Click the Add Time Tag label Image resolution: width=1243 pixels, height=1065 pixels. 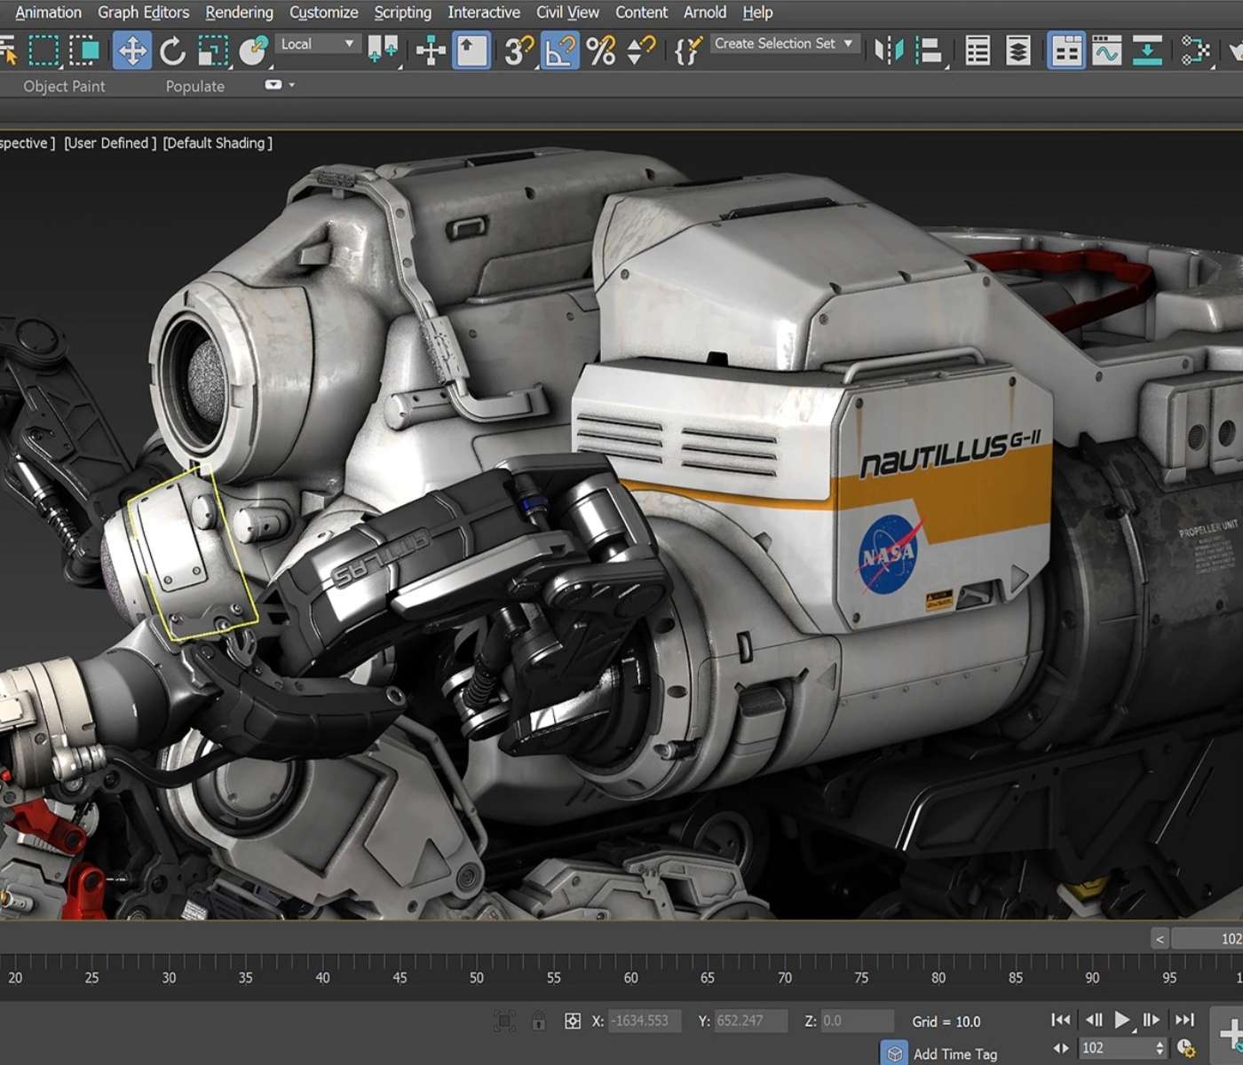955,1053
